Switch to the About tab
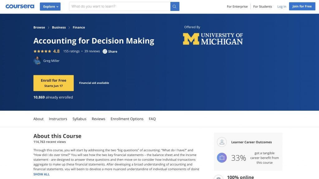This screenshot has height=179, width=319. coord(38,119)
